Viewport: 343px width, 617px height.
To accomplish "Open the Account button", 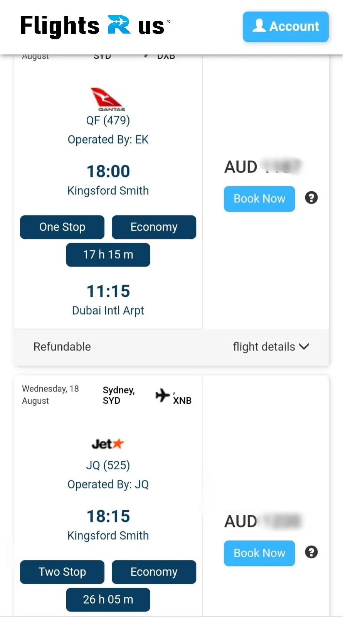I will (286, 27).
